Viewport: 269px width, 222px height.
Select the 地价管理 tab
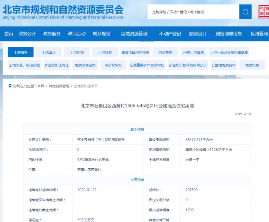coord(165,52)
